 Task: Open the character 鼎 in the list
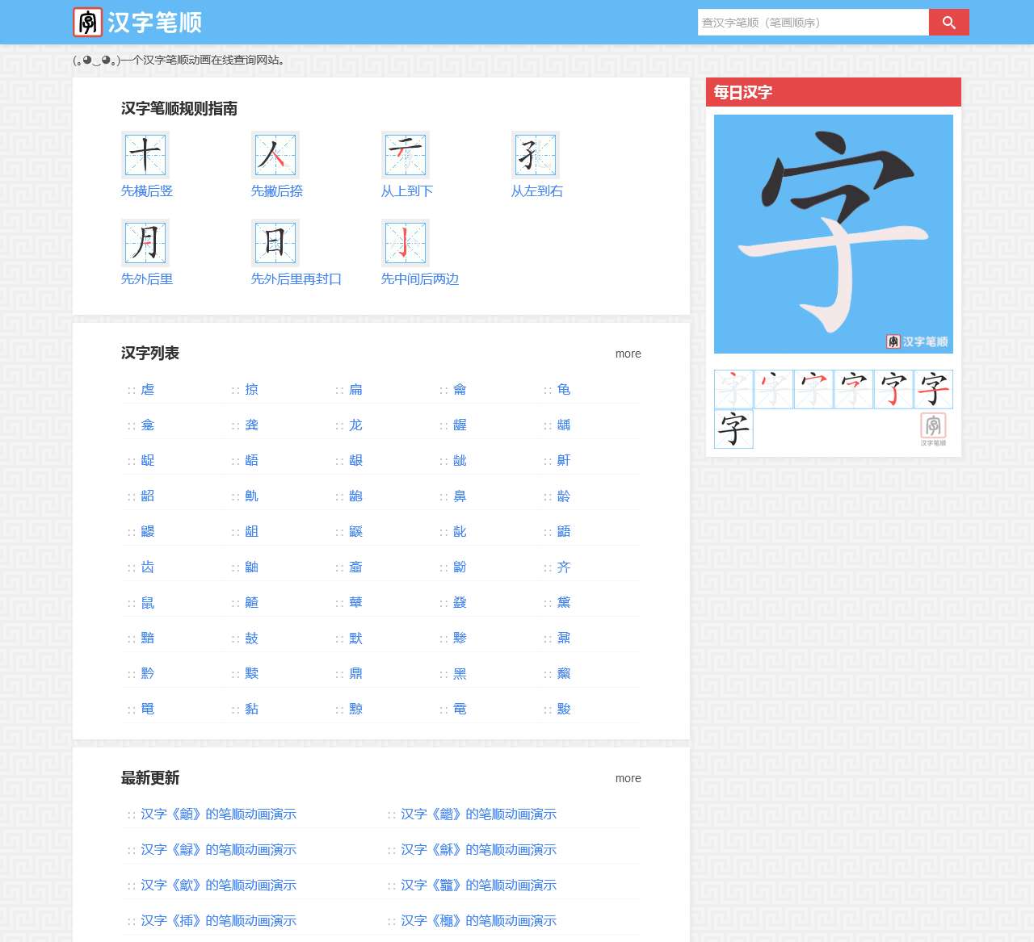click(355, 672)
